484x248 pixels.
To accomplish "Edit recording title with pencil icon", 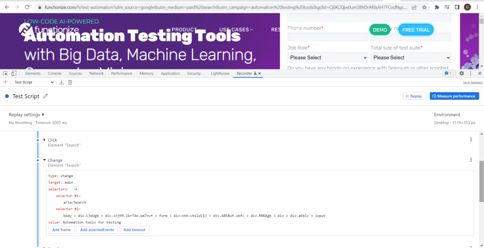I will [x=45, y=96].
